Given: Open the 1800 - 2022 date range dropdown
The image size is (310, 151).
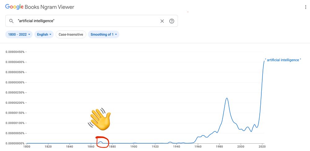Looking at the screenshot, I should (19, 35).
